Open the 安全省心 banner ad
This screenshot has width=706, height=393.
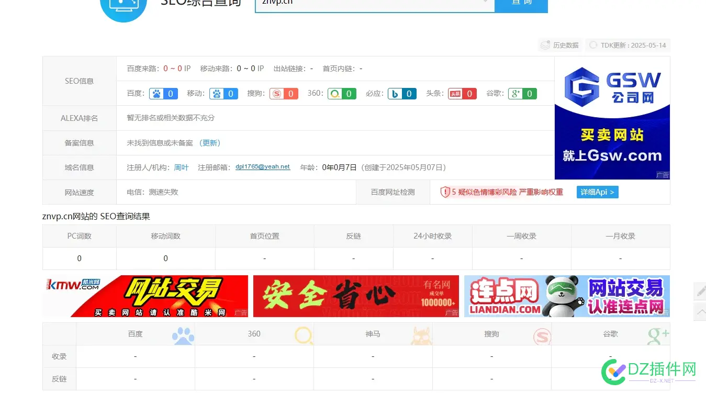coord(356,296)
